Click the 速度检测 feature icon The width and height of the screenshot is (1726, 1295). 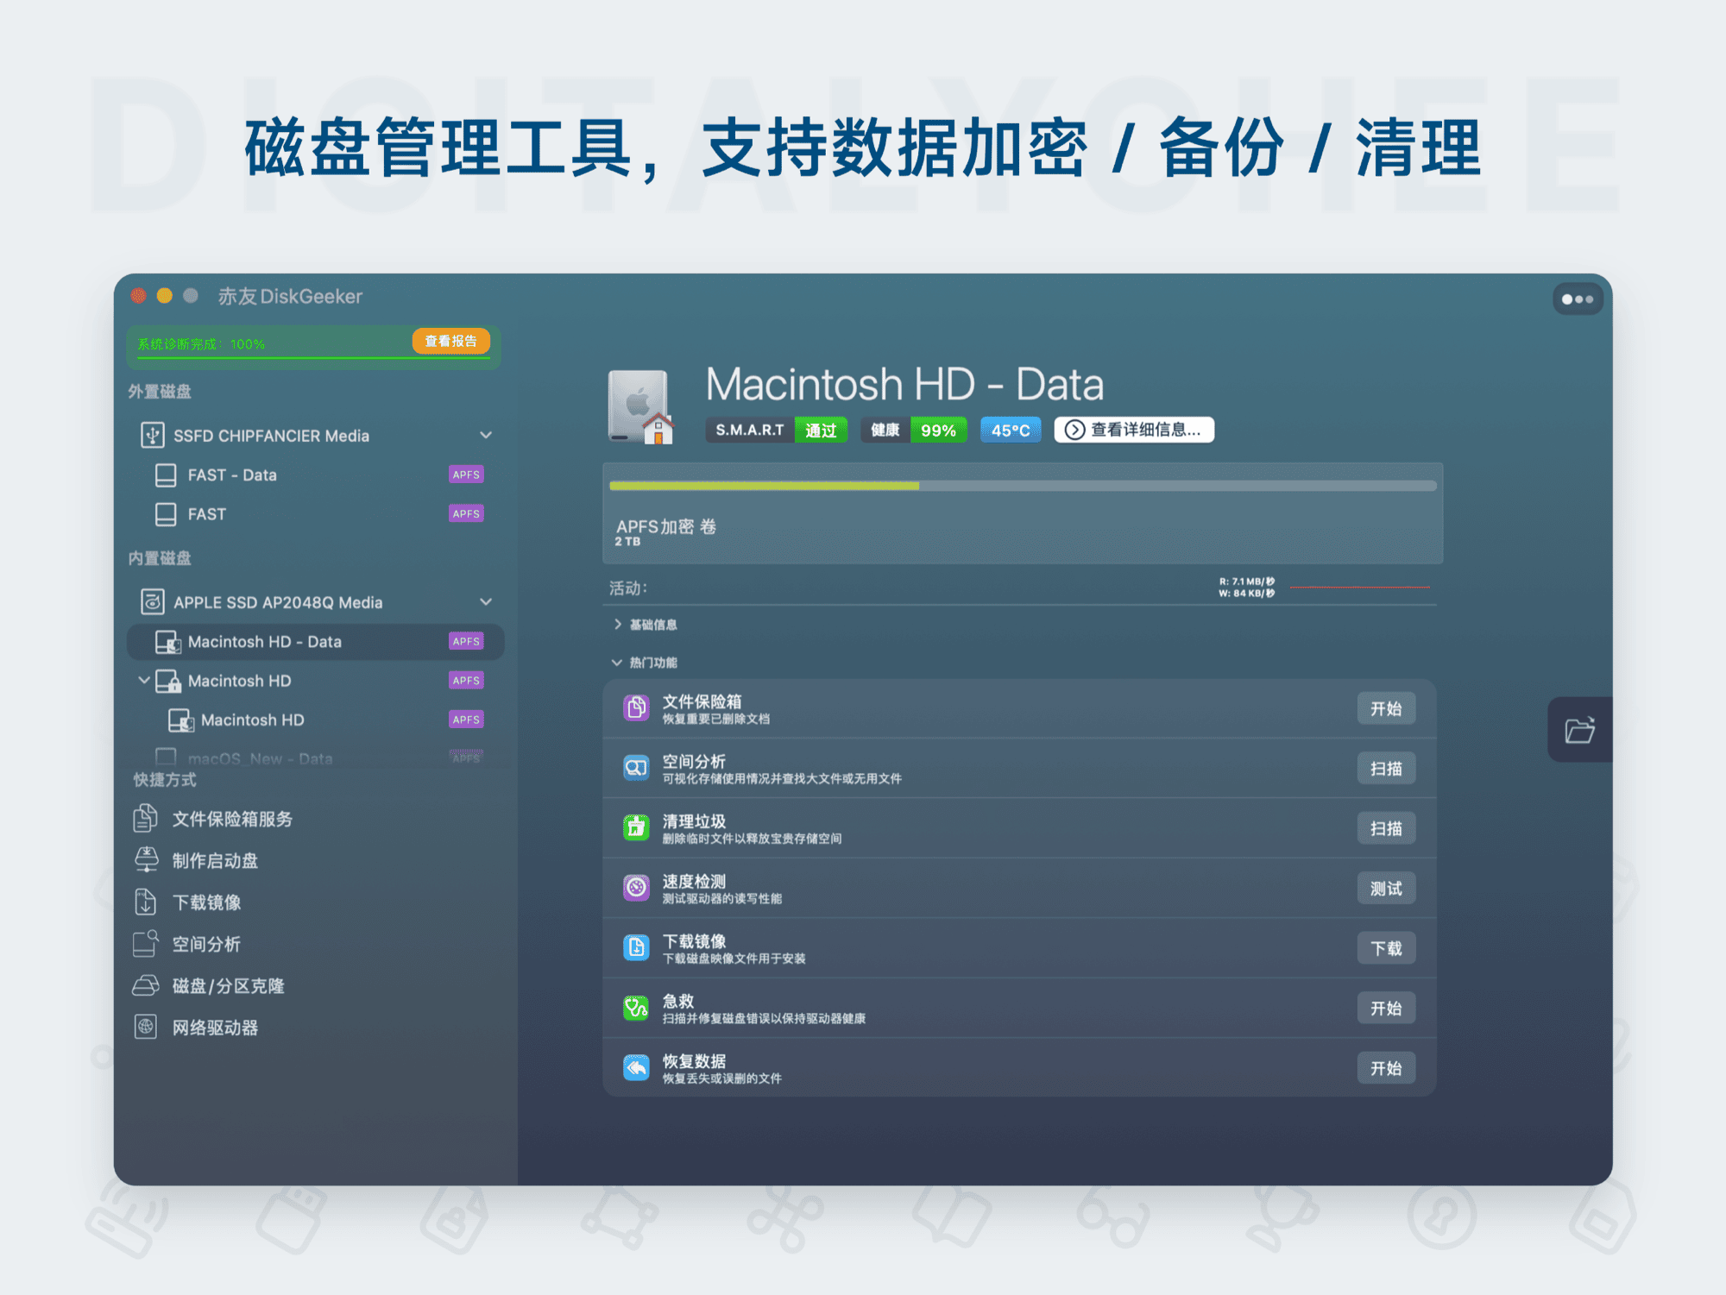pos(635,887)
